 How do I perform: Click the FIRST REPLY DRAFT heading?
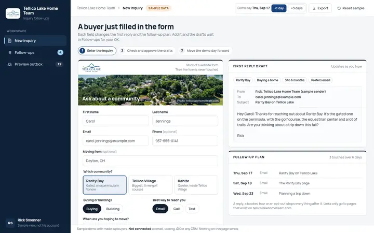tap(250, 66)
